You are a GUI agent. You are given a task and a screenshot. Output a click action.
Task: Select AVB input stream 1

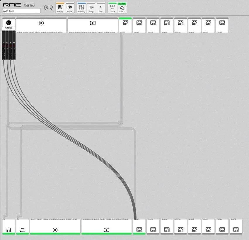125,25
